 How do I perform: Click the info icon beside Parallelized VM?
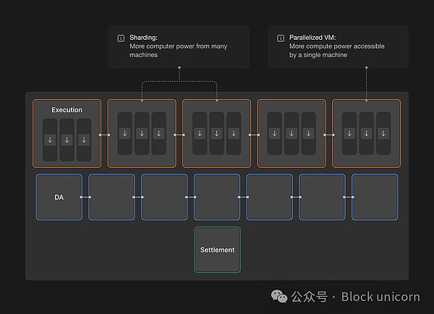tap(281, 37)
